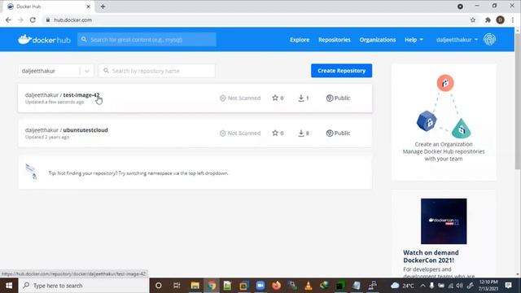Screen dimensions: 521x293
Task: Click the Docker Hub whale logo
Action: (x=44, y=40)
